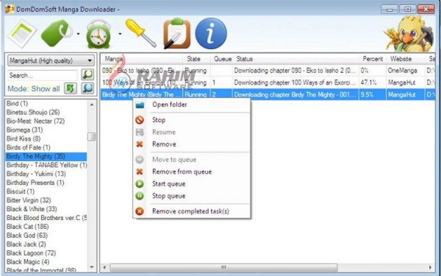441x276 pixels.
Task: Click the green price tag toolbar icon
Action: [57, 33]
